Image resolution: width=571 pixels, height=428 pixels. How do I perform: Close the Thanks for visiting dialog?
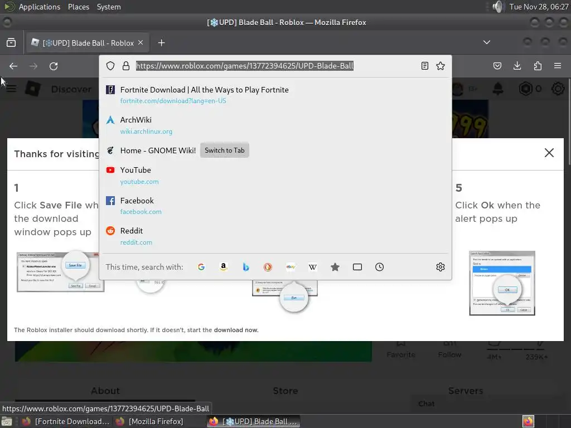[x=549, y=153]
